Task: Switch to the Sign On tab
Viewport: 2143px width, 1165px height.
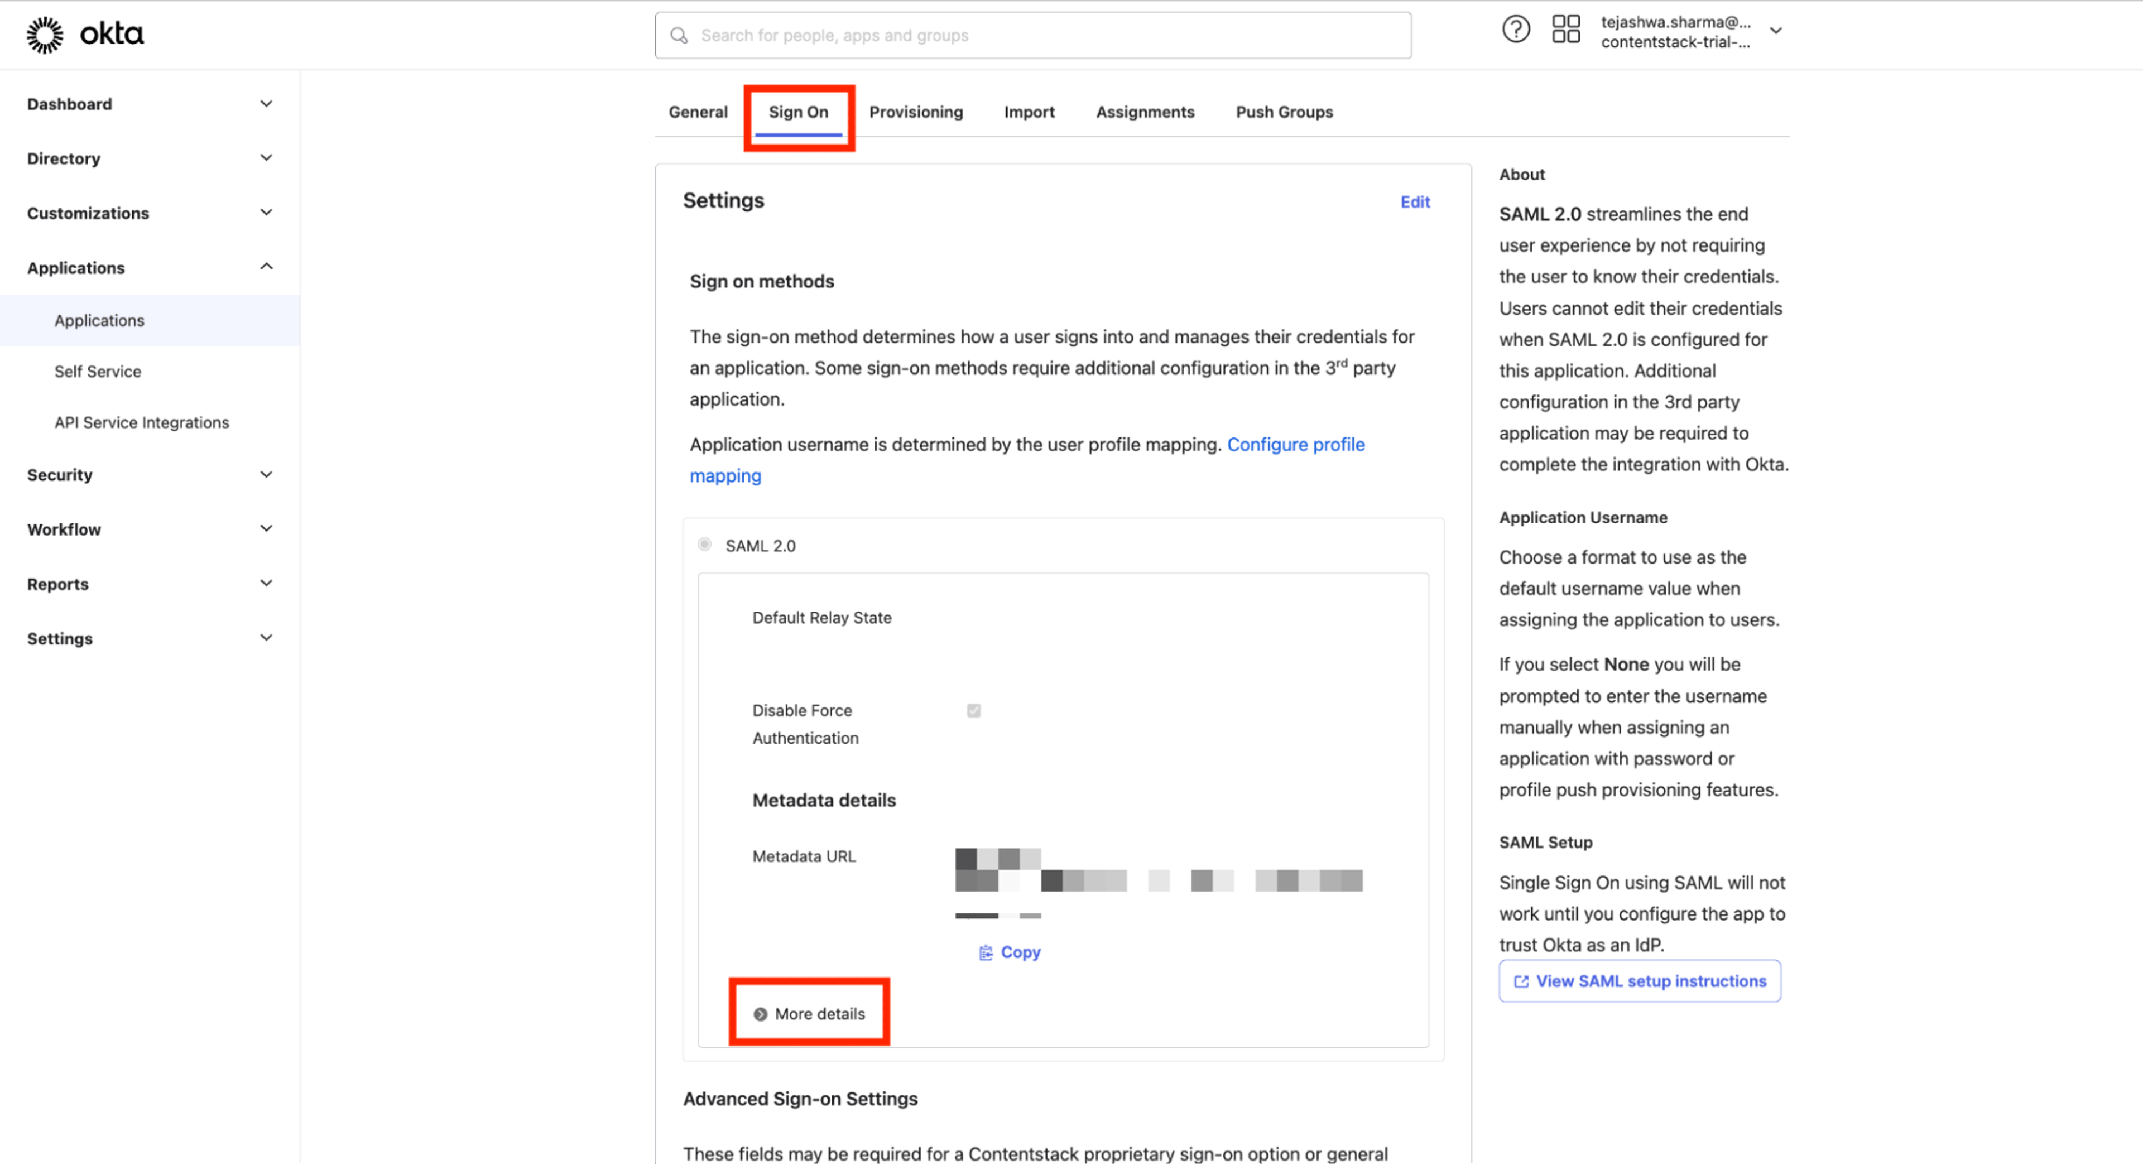Action: pos(798,112)
